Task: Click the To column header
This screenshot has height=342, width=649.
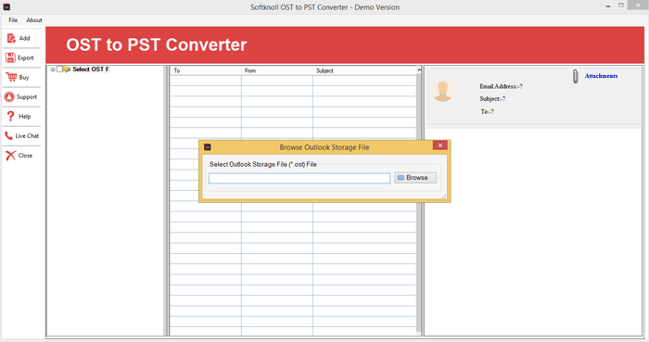Action: pos(205,70)
